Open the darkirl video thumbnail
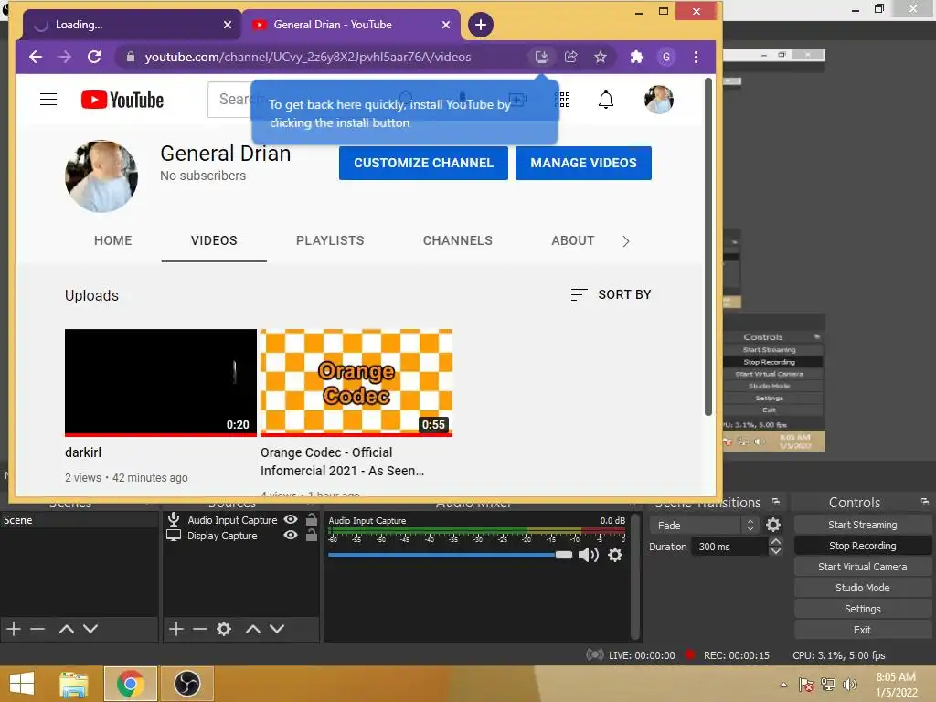Screen dimensions: 936x702 click(x=161, y=383)
